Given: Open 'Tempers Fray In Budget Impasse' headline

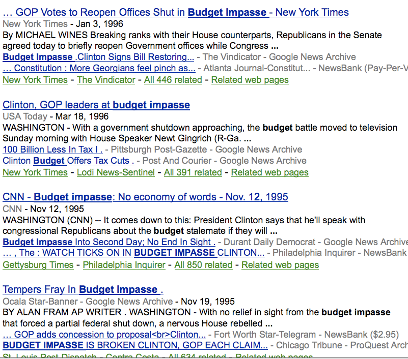Looking at the screenshot, I should point(83,290).
